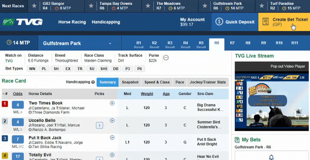Play replay video for Two Times Book
Screen dimensions: 310x160
pyautogui.click(x=112, y=103)
